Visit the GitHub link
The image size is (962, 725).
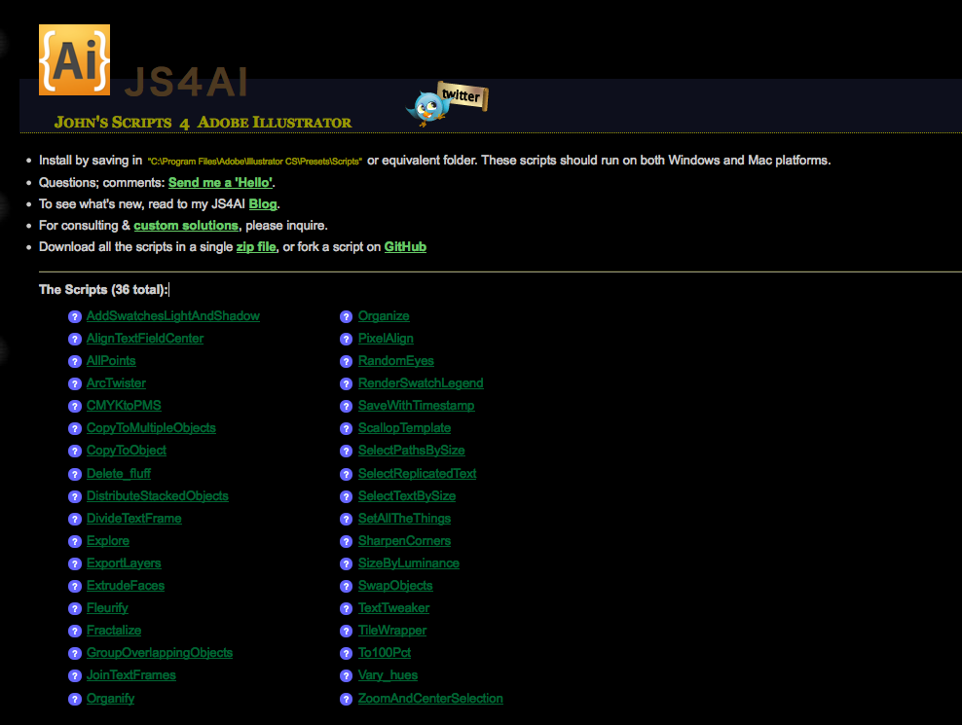405,246
